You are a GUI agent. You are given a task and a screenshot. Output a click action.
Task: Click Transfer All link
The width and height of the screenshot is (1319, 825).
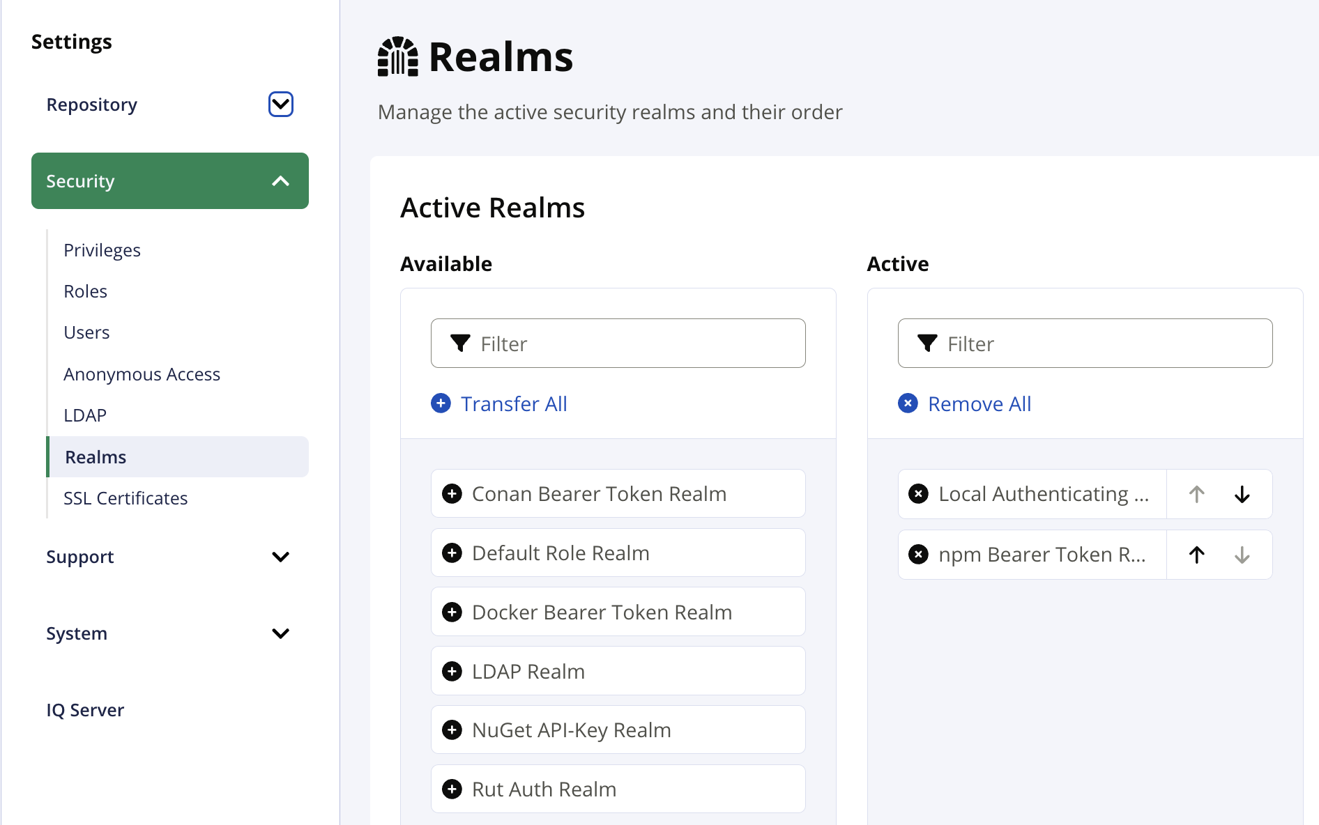point(513,404)
